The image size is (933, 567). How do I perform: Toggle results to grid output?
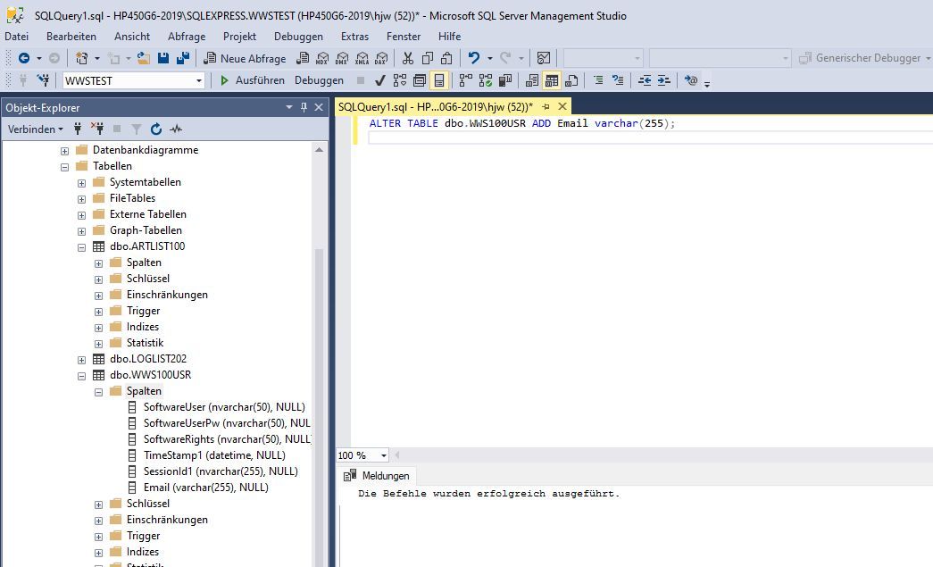click(x=552, y=80)
